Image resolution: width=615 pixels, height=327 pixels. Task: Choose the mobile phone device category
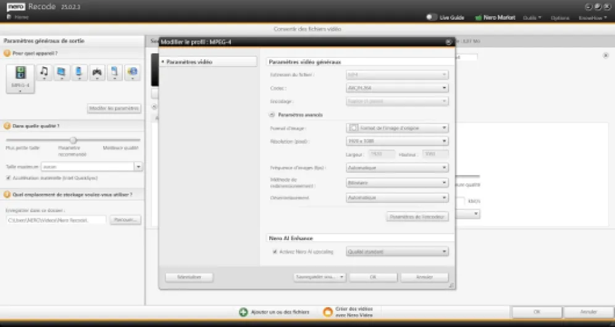[79, 72]
